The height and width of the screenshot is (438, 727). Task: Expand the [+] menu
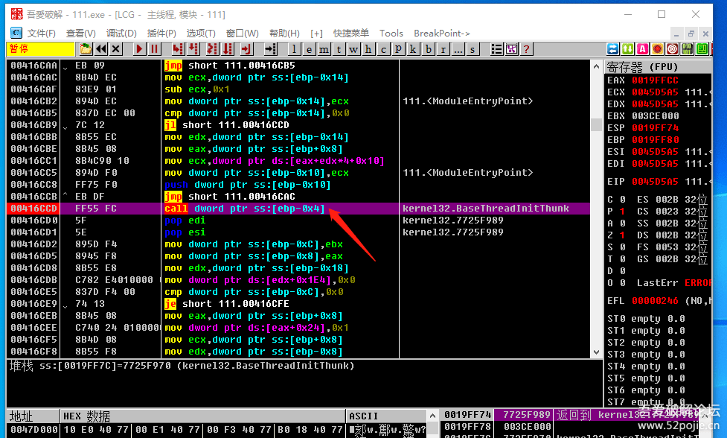click(x=317, y=33)
